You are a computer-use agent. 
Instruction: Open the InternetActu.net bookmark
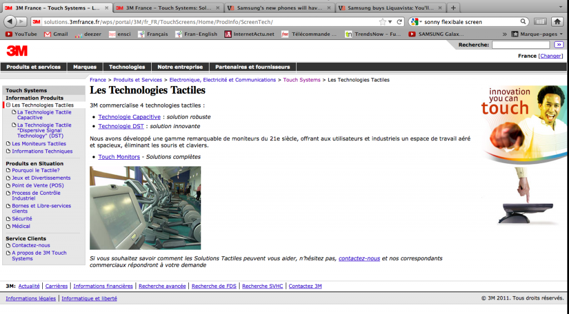coord(249,34)
